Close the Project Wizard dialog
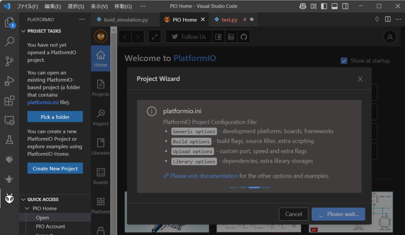Viewport: 405px width, 235px height. point(360,79)
